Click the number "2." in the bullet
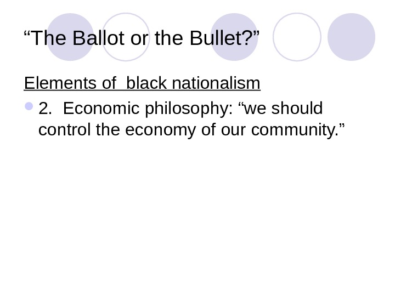This screenshot has width=395, height=296. tap(46, 109)
